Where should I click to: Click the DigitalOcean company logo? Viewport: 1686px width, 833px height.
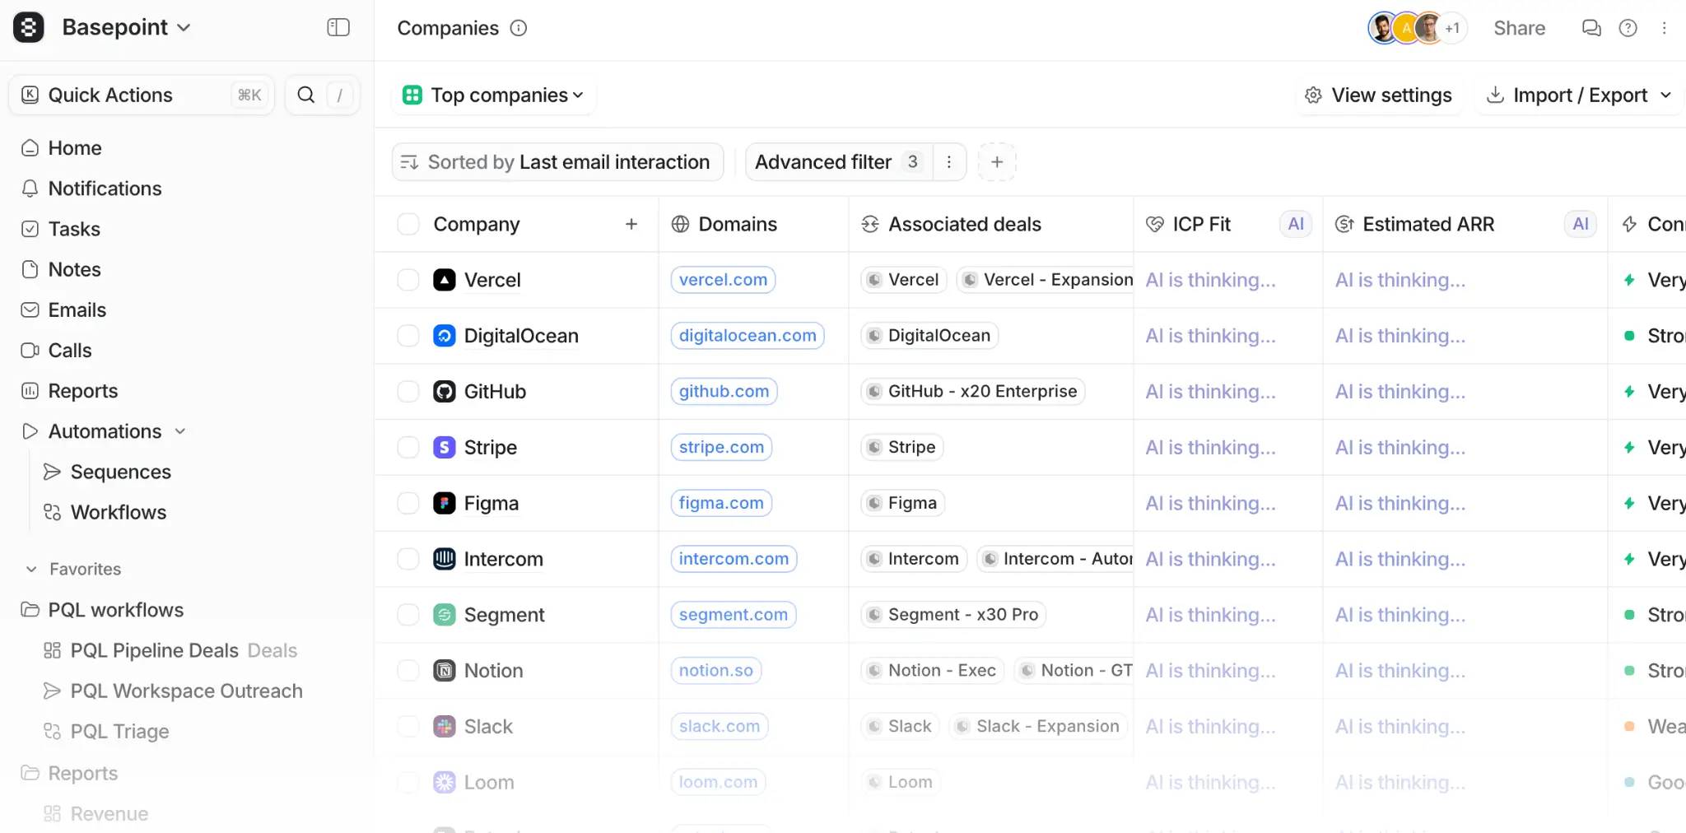[x=445, y=336]
